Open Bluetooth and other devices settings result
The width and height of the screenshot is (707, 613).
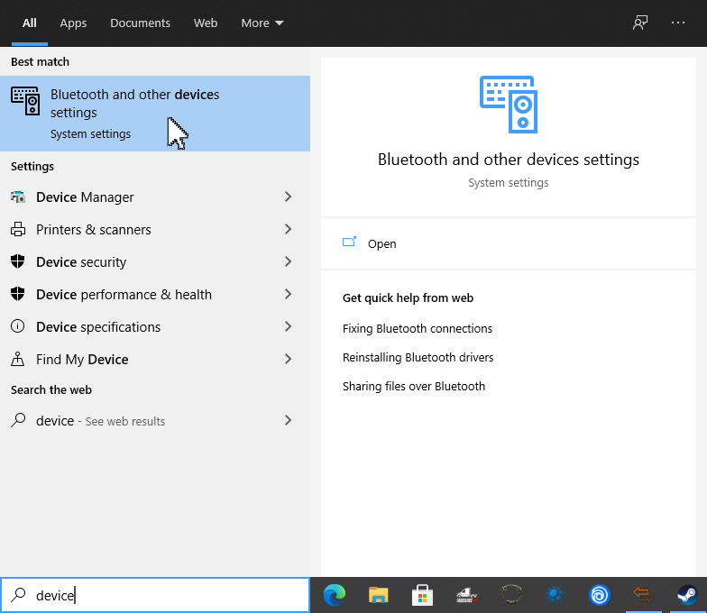[155, 114]
